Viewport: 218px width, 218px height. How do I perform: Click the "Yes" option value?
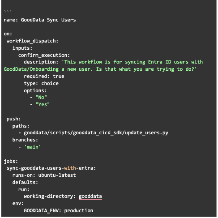(43, 104)
